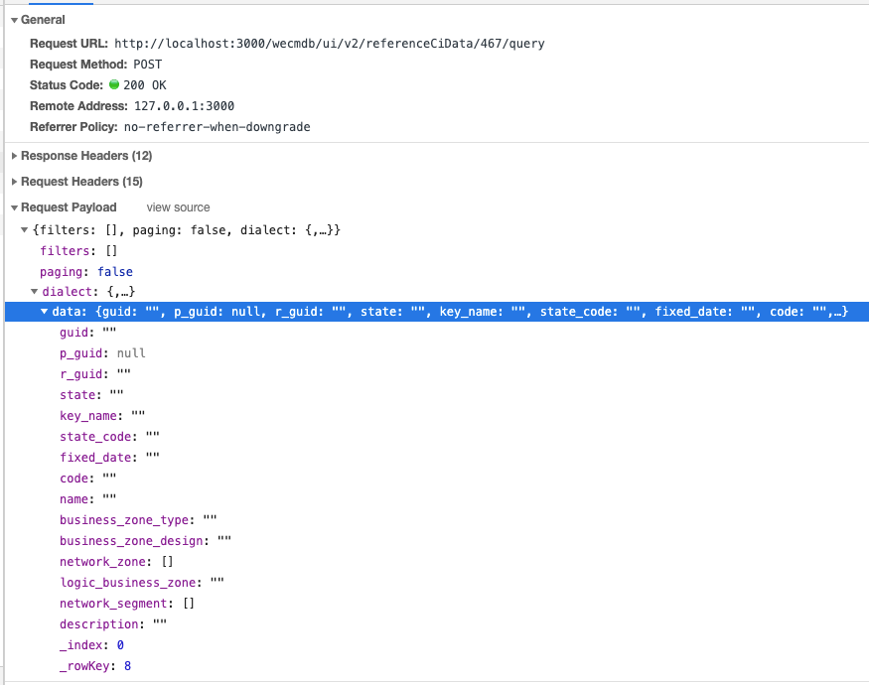Collapse the top-level payload object triangle
Image resolution: width=869 pixels, height=685 pixels.
click(x=24, y=229)
